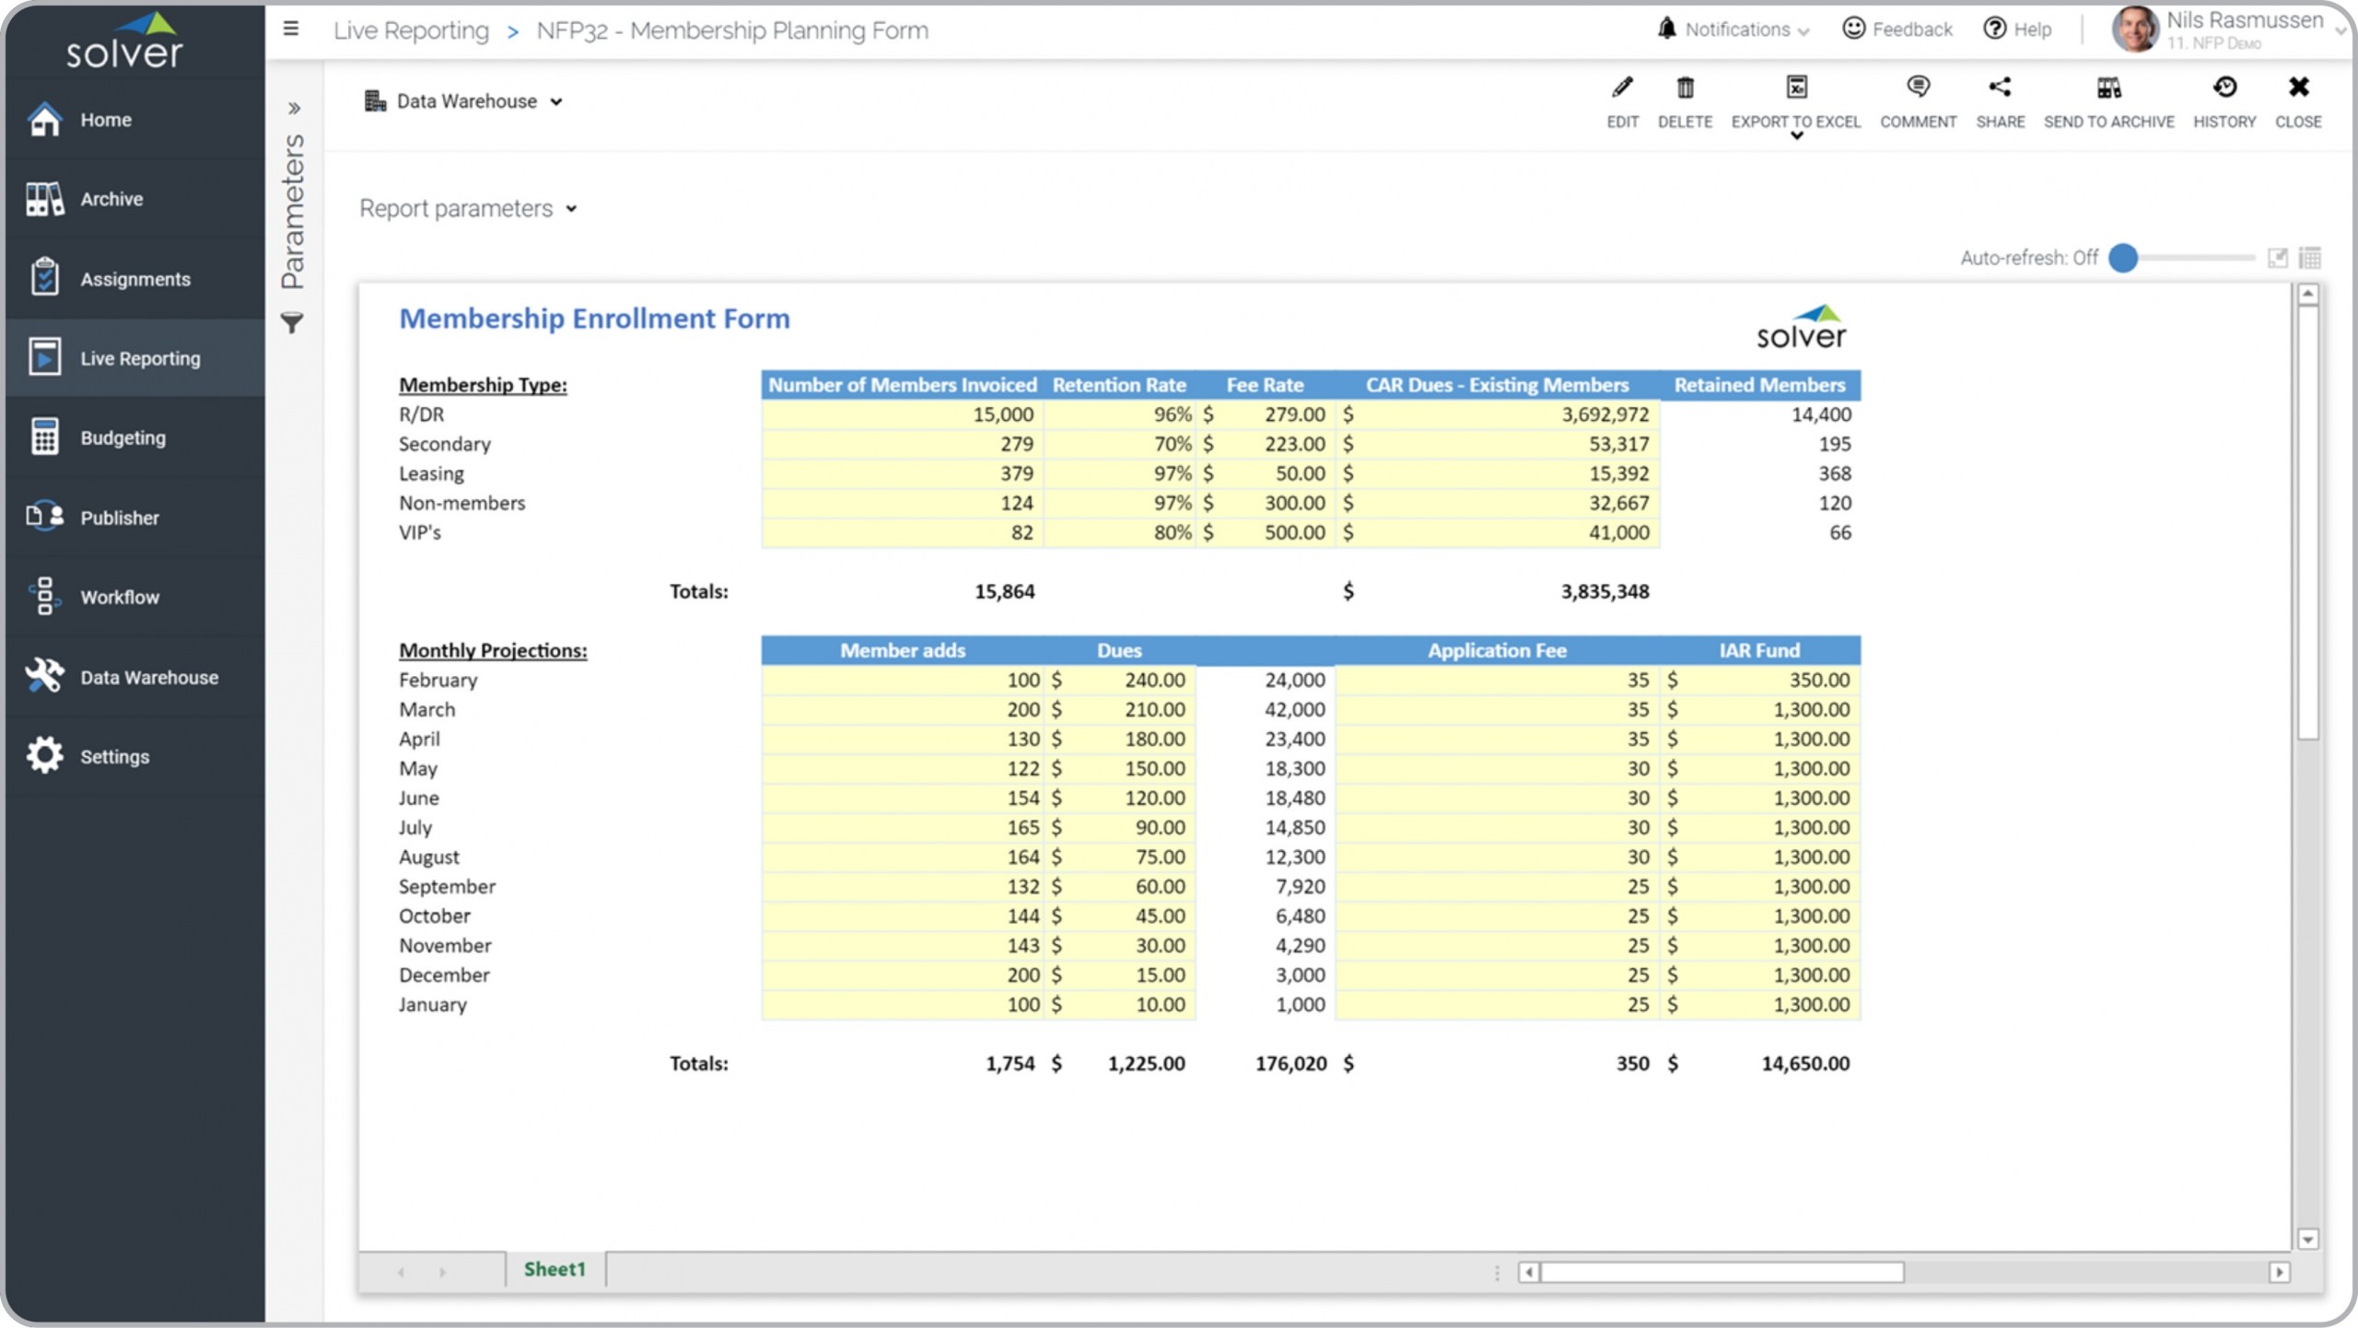
Task: Toggle the expand report view icon
Action: [2278, 258]
